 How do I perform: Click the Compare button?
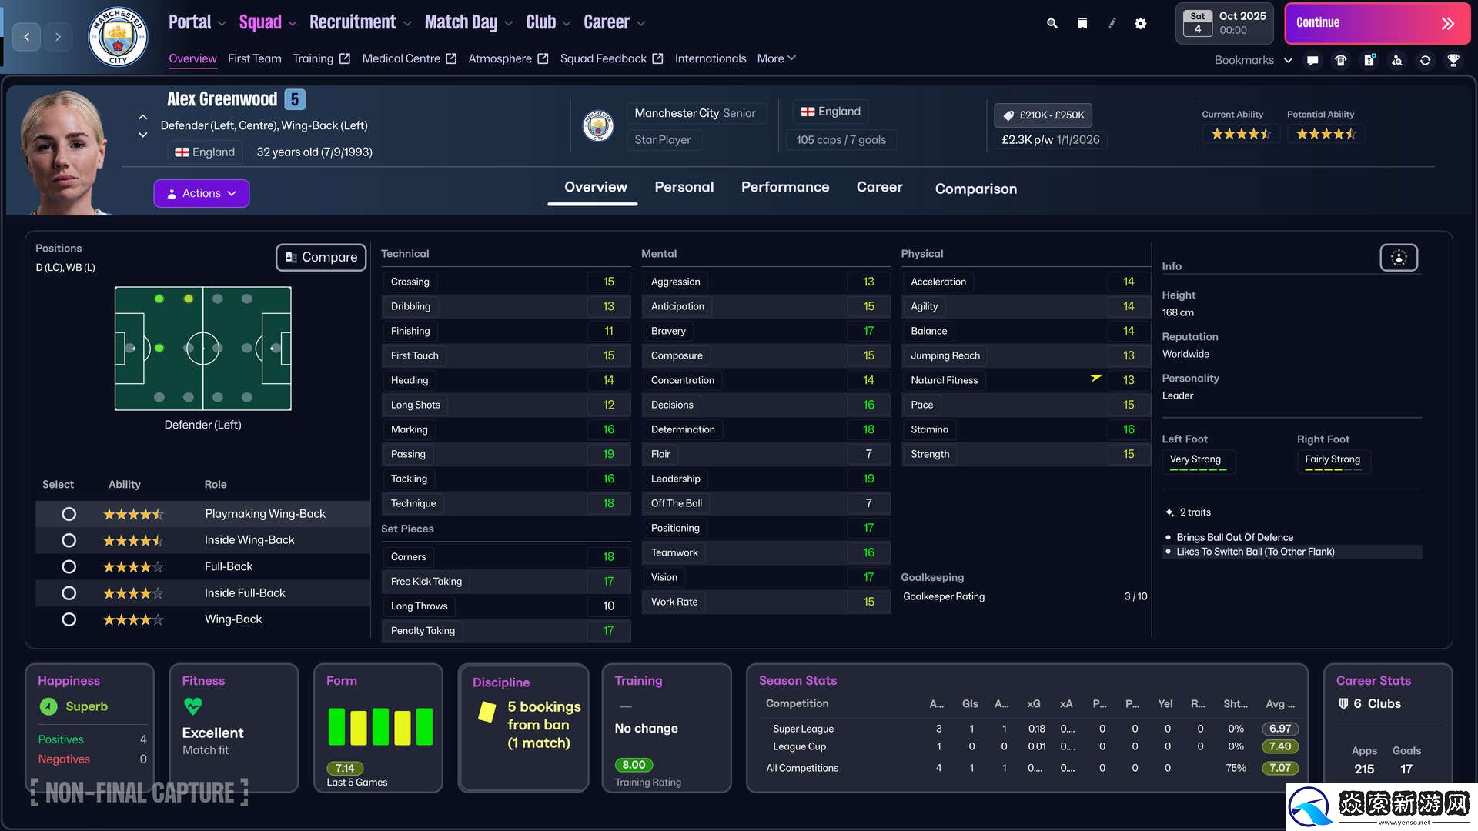tap(321, 257)
